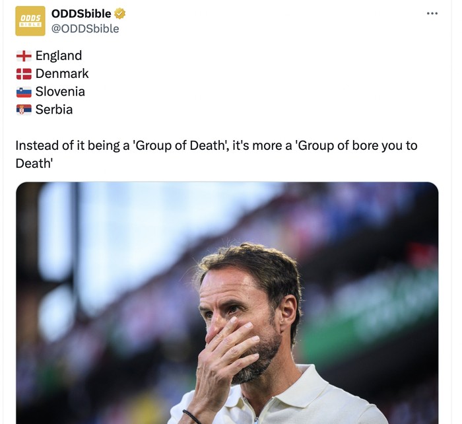Click the word Denmark in the tweet
The height and width of the screenshot is (424, 462).
pyautogui.click(x=62, y=73)
